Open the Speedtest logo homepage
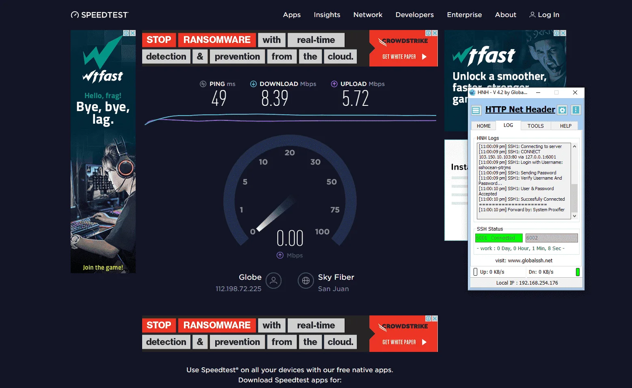Viewport: 632px width, 388px height. pos(100,15)
